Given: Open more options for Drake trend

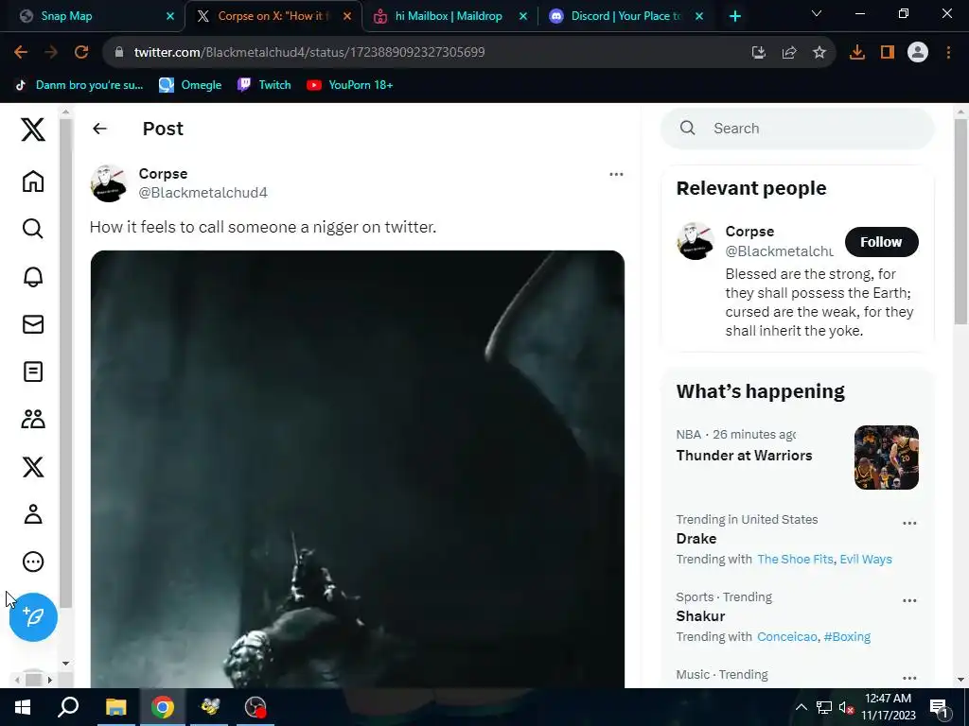Looking at the screenshot, I should point(909,523).
